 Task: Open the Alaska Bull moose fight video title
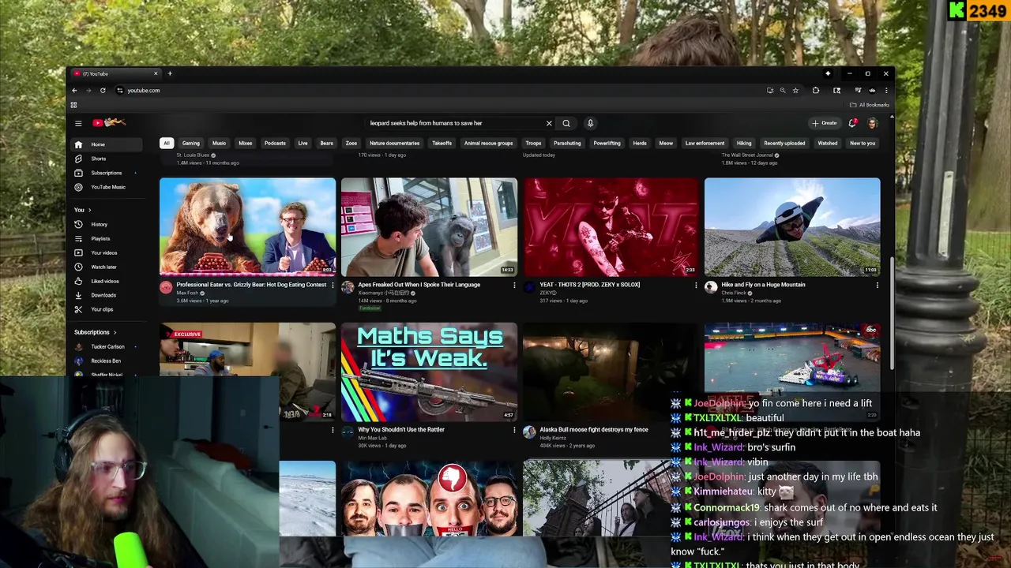pyautogui.click(x=594, y=430)
